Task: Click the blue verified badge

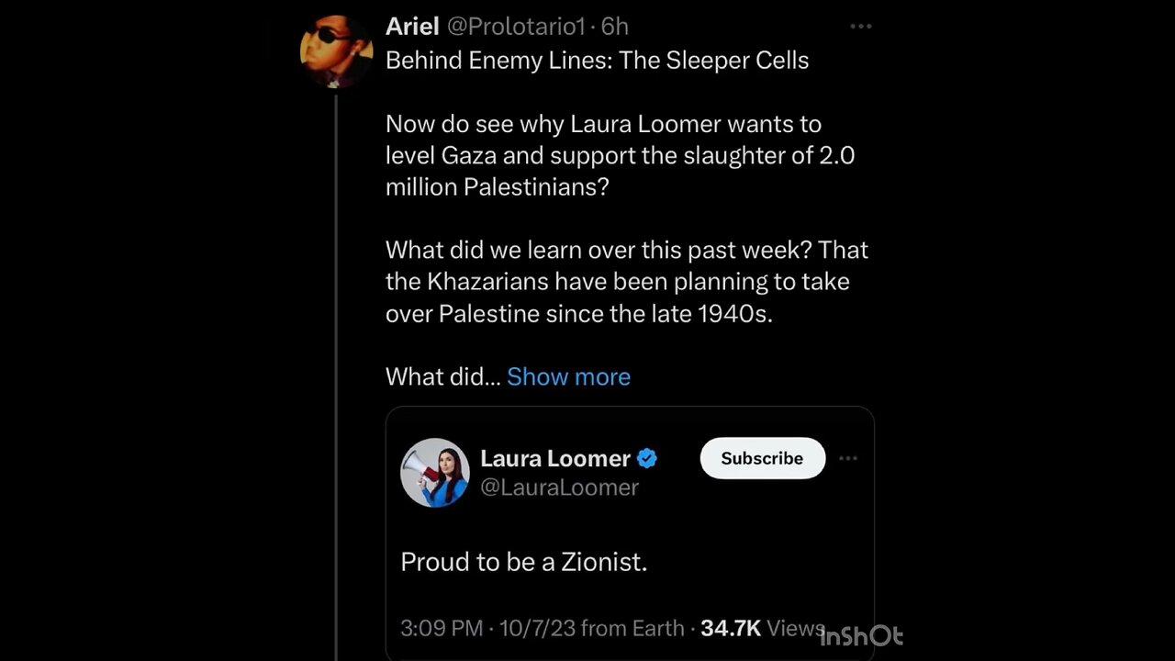Action: pos(647,458)
